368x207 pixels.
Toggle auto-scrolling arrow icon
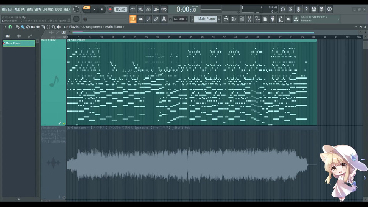141,19
